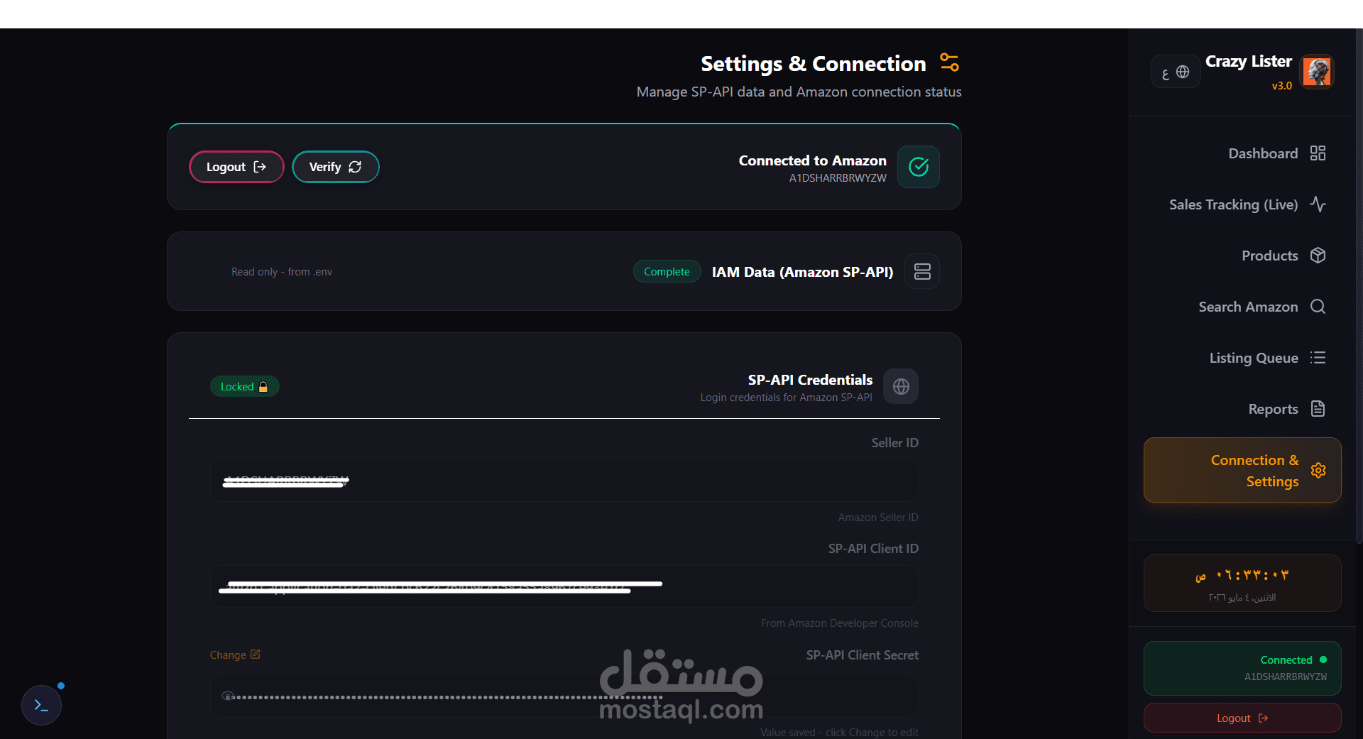Click Logout at the sidebar bottom
1363x739 pixels.
pyautogui.click(x=1242, y=718)
